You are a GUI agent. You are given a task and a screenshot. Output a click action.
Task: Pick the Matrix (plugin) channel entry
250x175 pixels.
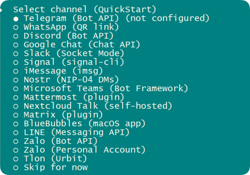point(63,115)
